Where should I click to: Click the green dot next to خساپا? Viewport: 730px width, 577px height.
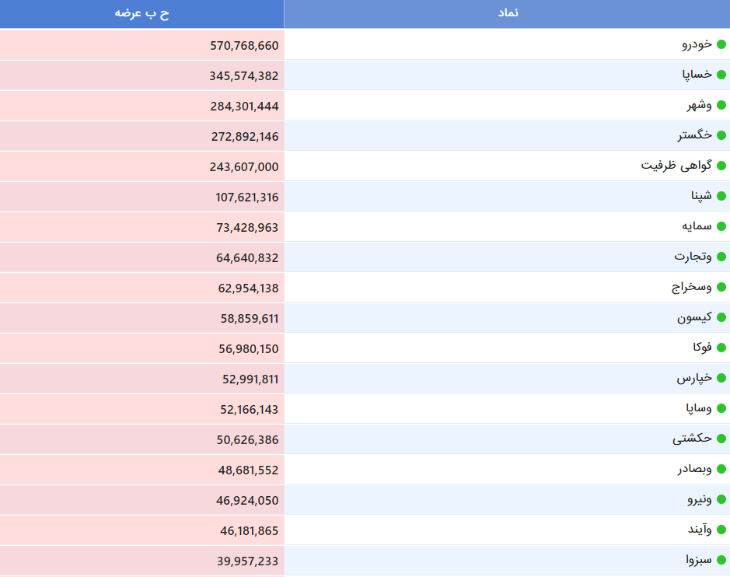click(721, 75)
